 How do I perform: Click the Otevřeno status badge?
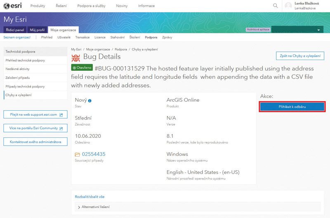tap(82, 67)
